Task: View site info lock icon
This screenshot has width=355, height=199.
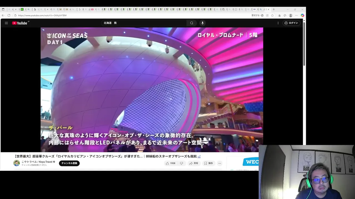Action: tap(15, 15)
